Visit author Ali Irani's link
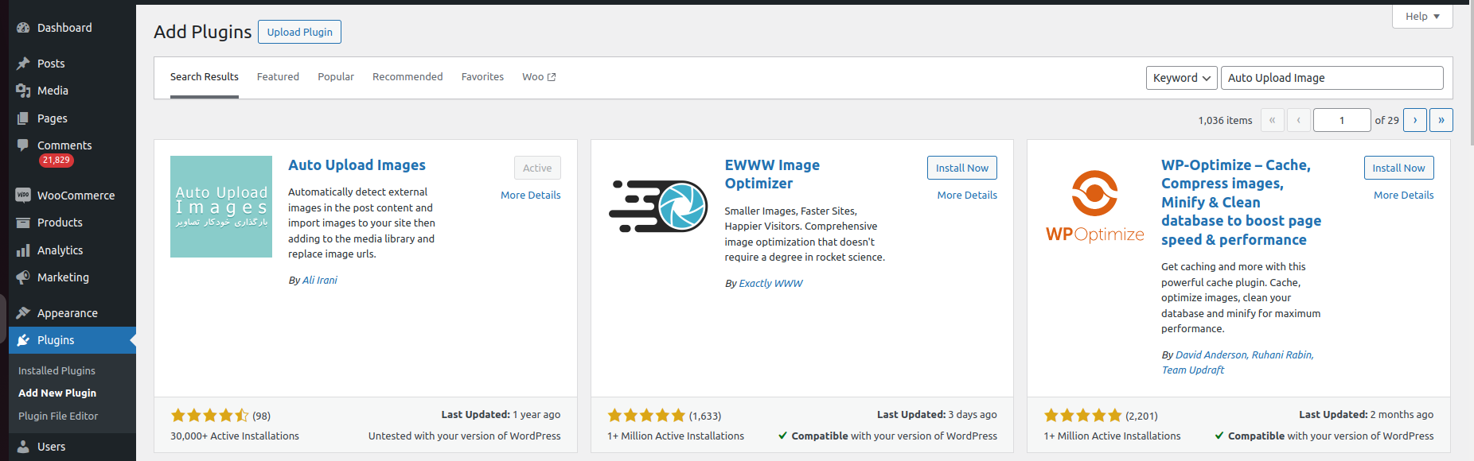Image resolution: width=1474 pixels, height=461 pixels. coord(319,281)
